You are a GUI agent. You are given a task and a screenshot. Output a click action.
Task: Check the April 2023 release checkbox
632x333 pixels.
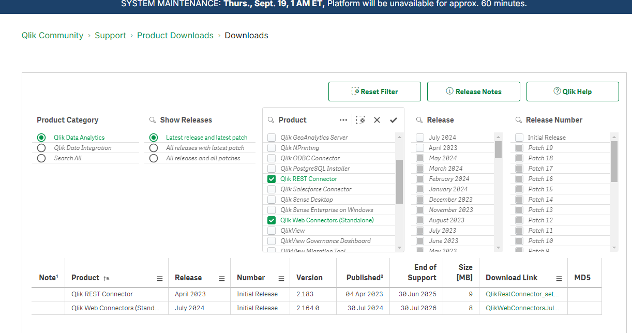(x=420, y=148)
